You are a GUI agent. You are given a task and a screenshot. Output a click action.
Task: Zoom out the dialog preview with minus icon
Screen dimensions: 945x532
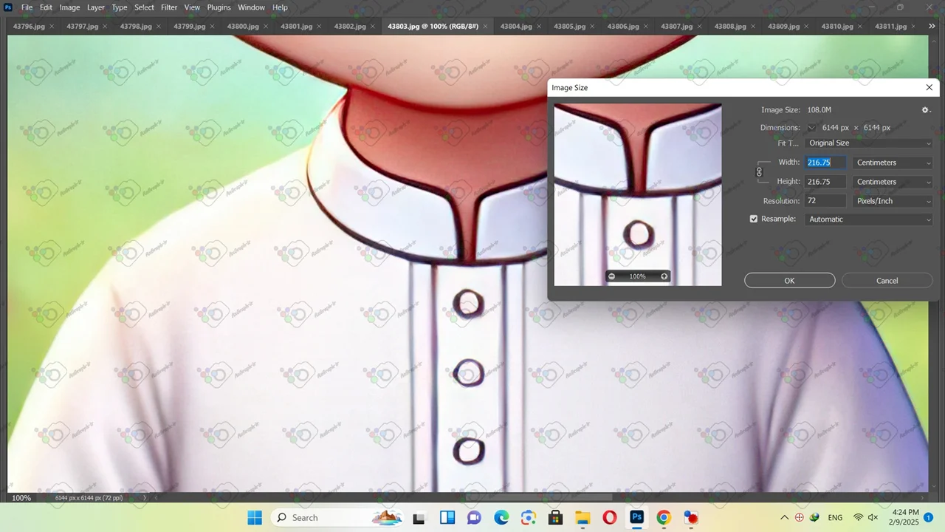(x=611, y=276)
